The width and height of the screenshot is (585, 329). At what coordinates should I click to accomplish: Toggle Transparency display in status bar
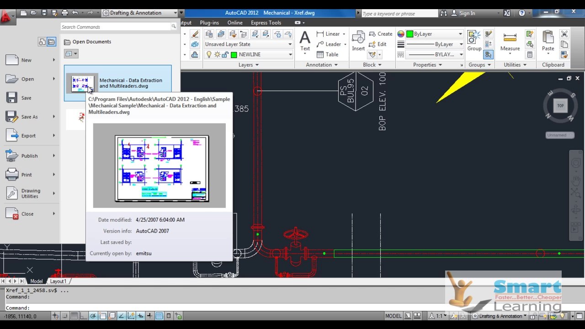pos(159,316)
